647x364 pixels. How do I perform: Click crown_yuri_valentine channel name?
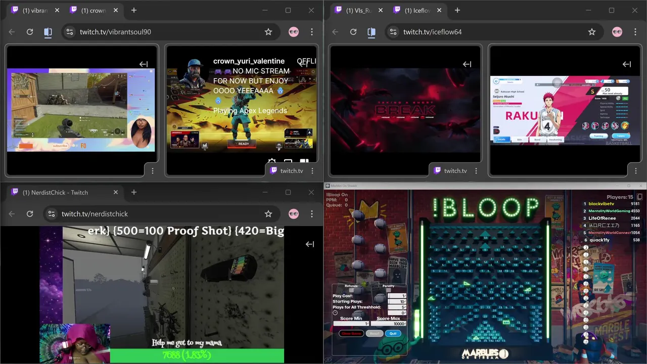(x=249, y=61)
